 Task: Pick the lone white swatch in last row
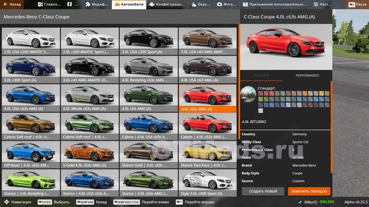pyautogui.click(x=261, y=110)
